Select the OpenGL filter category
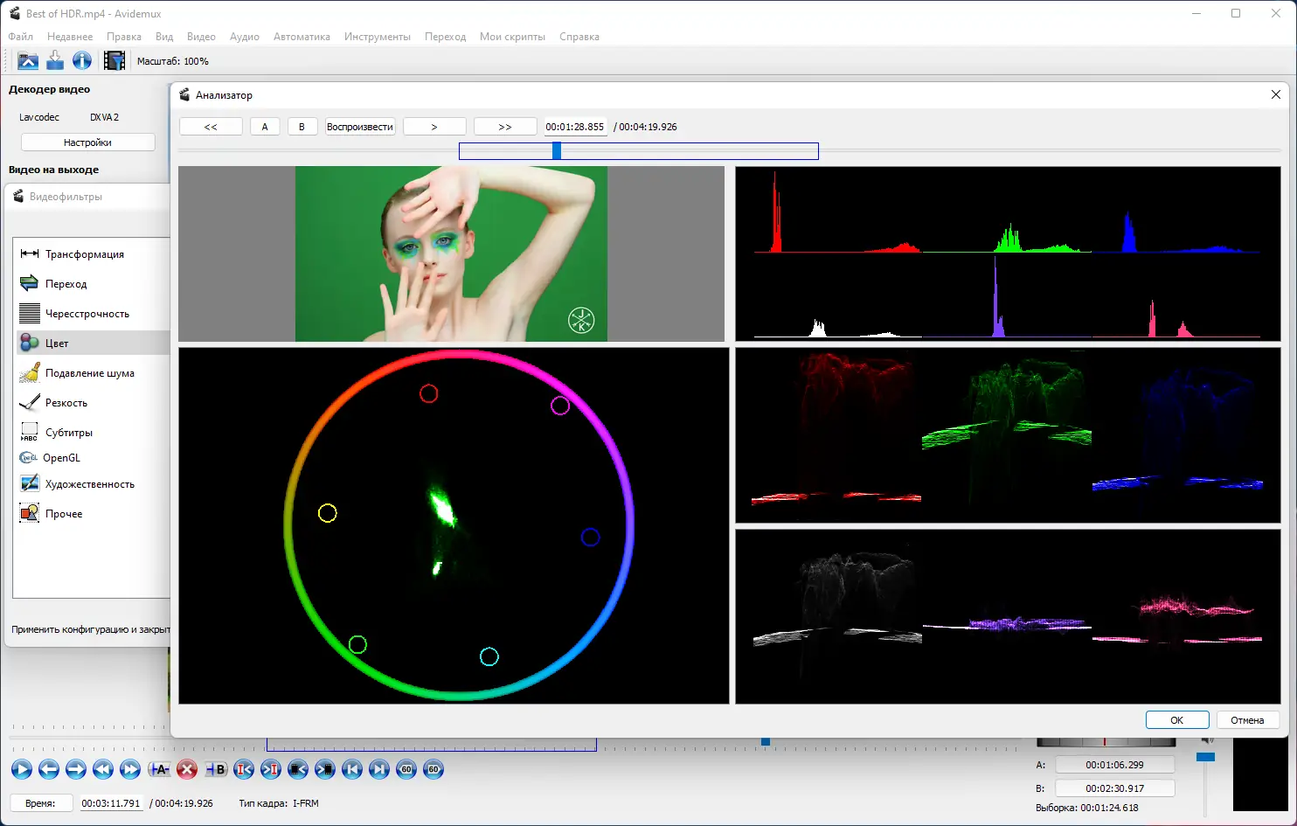 pos(61,458)
